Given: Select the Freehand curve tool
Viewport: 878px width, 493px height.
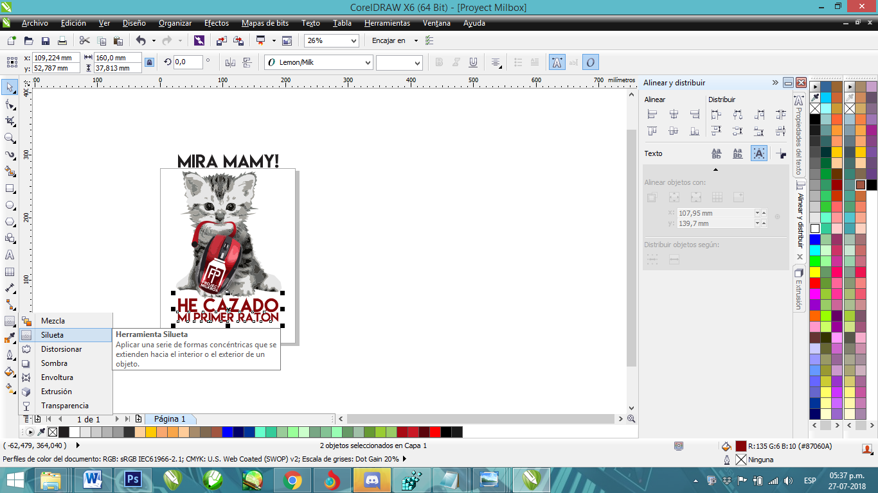Looking at the screenshot, I should coord(10,155).
